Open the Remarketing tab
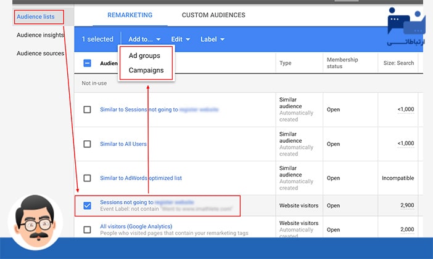This screenshot has width=433, height=259. [130, 15]
